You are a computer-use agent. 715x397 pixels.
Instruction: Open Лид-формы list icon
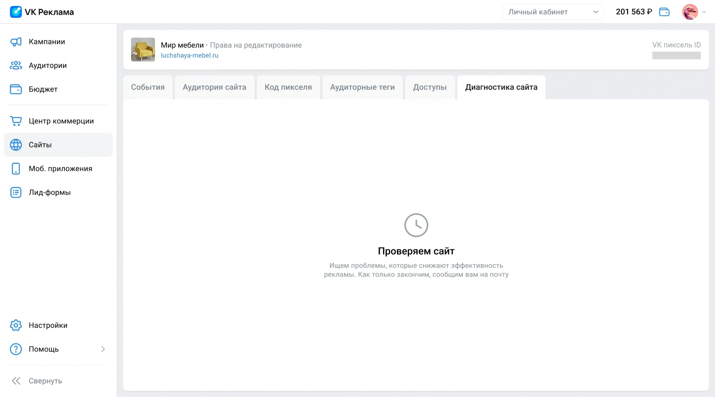16,192
